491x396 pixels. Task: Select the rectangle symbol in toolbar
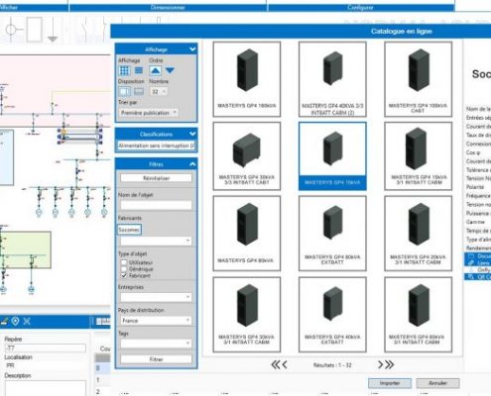tap(35, 30)
